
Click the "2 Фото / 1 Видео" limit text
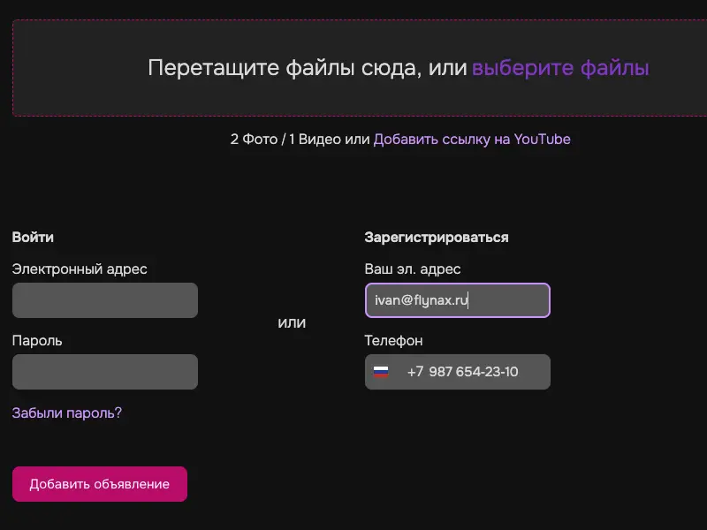tap(286, 139)
